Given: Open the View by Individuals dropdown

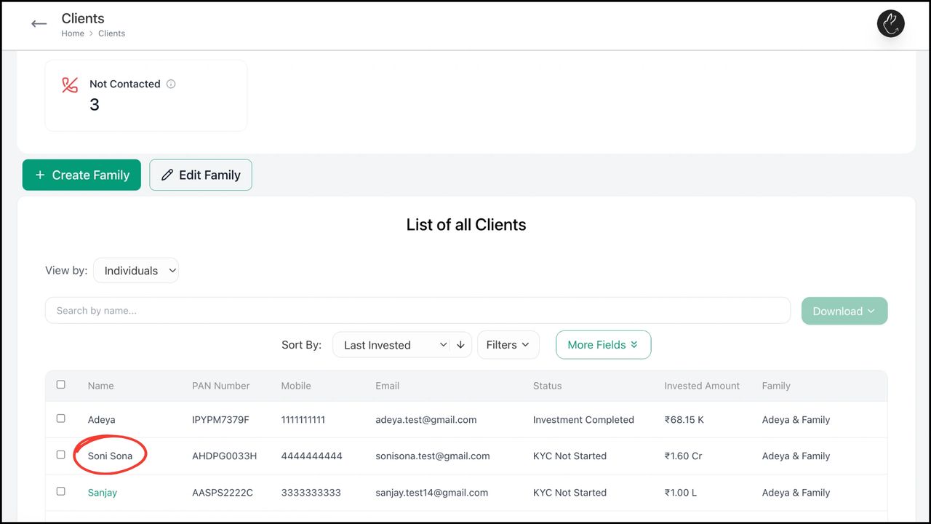Looking at the screenshot, I should coord(136,270).
